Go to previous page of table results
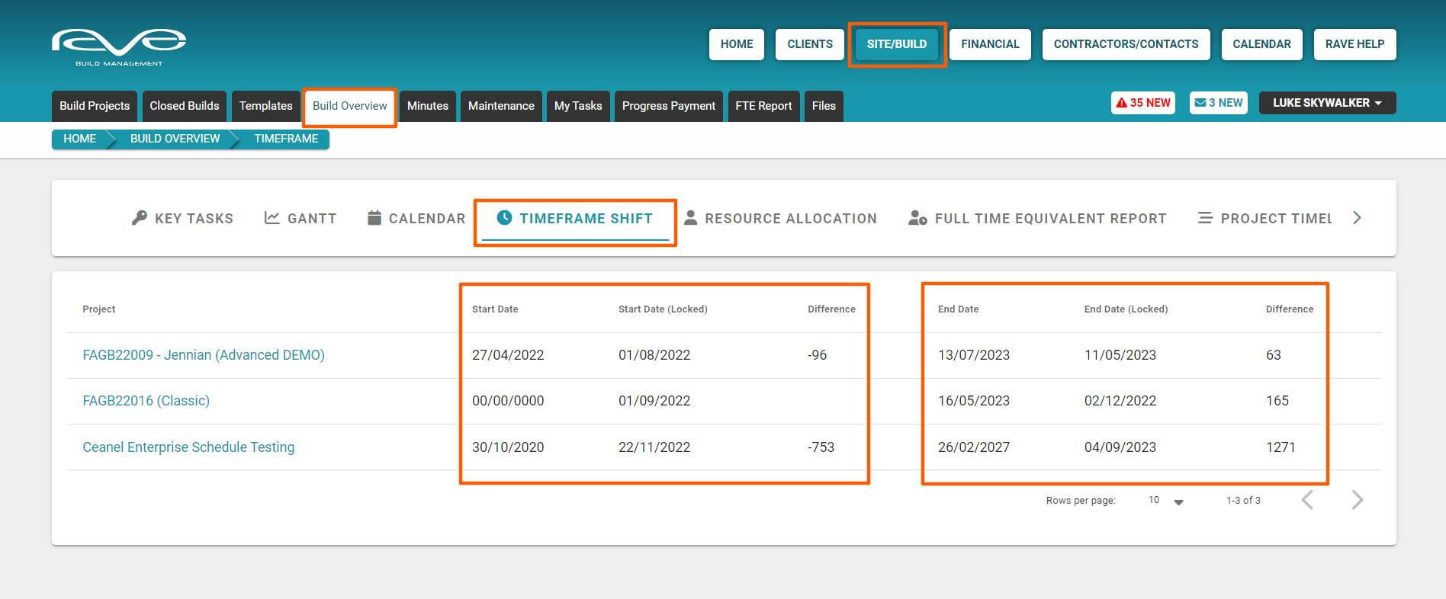This screenshot has width=1446, height=599. (x=1307, y=500)
